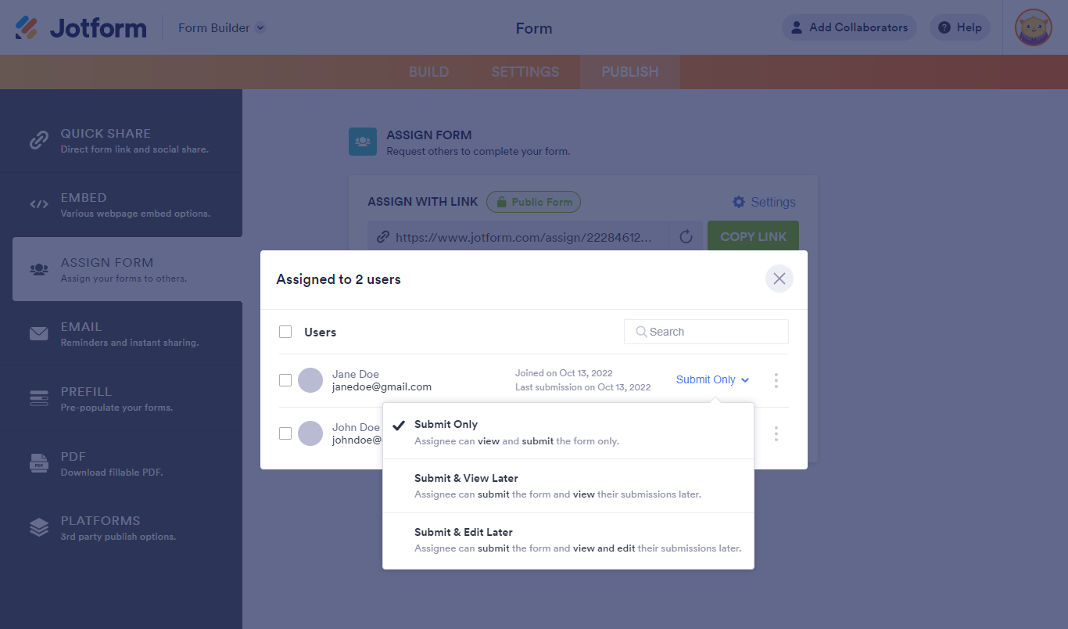The image size is (1068, 629).
Task: Tick the select all Users checkbox
Action: (285, 332)
